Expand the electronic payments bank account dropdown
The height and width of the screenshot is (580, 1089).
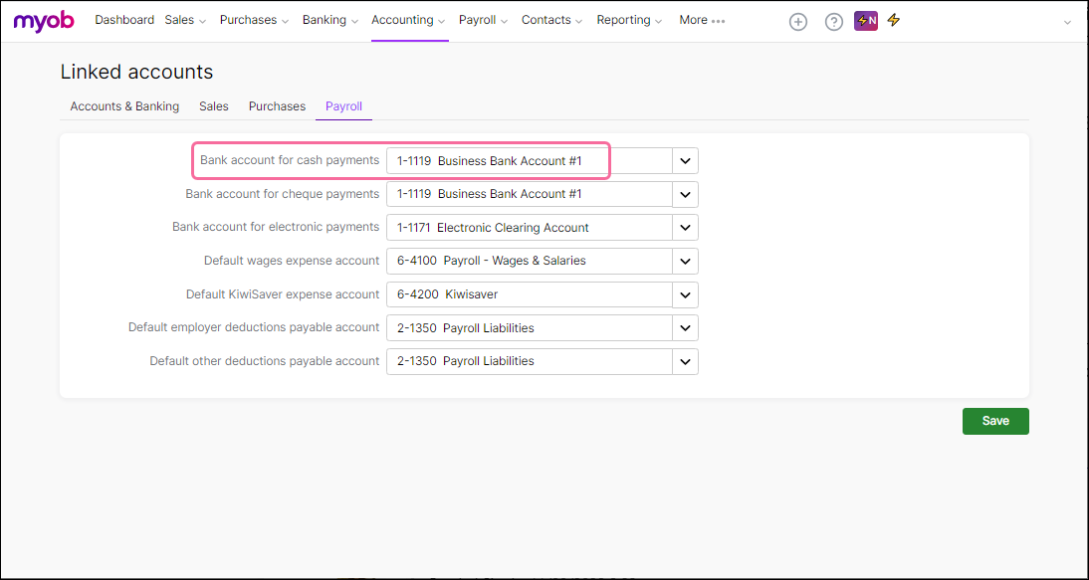point(686,228)
